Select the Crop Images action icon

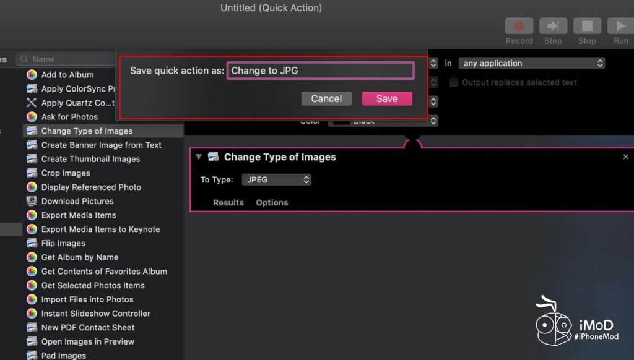[x=32, y=173]
